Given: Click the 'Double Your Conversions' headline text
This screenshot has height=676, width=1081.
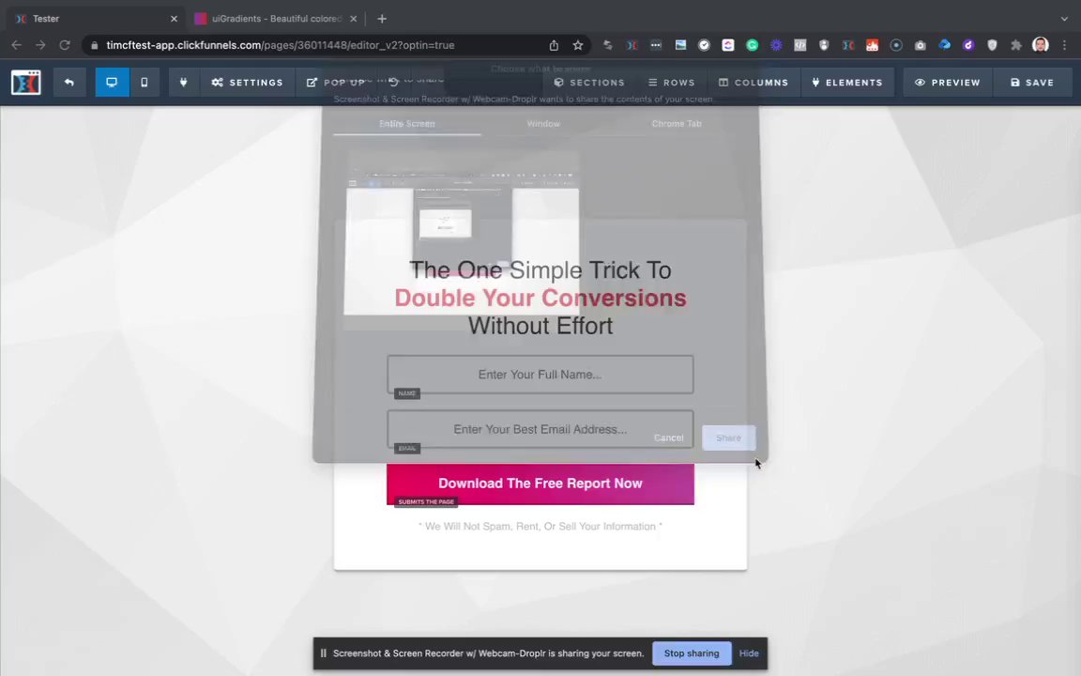Looking at the screenshot, I should click(540, 298).
